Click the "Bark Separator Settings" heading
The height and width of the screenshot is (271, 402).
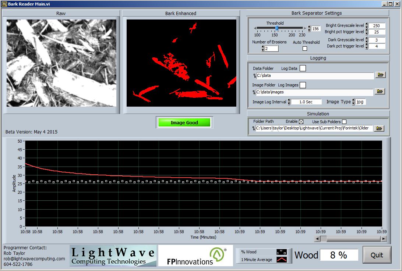[x=317, y=13]
